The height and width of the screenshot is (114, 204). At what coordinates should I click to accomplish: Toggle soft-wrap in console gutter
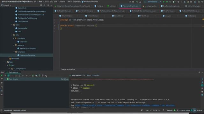[202, 85]
